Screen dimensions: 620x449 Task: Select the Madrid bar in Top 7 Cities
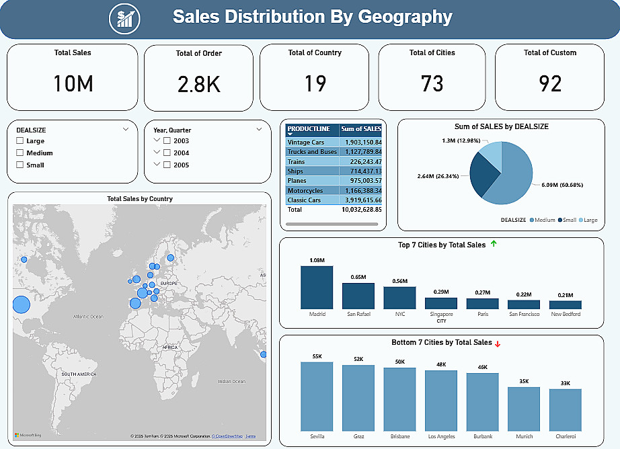point(317,287)
